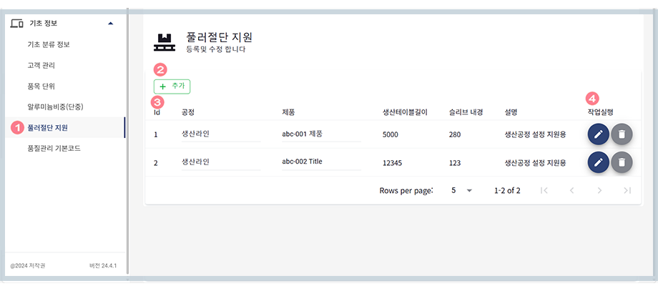
Task: Go to next page arrow
Action: pyautogui.click(x=599, y=191)
